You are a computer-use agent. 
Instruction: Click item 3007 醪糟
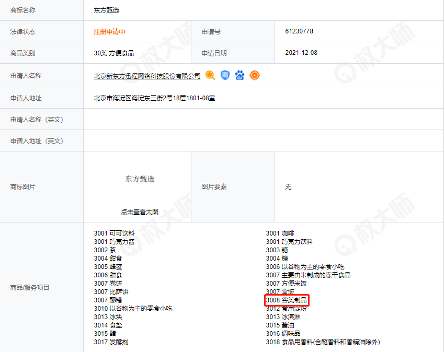click(108, 300)
